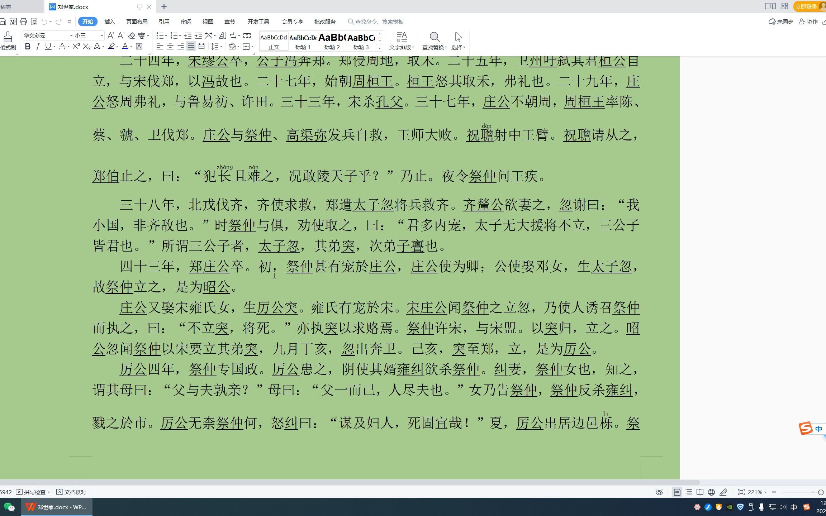Switch to reading view (book icon)

[x=700, y=492]
